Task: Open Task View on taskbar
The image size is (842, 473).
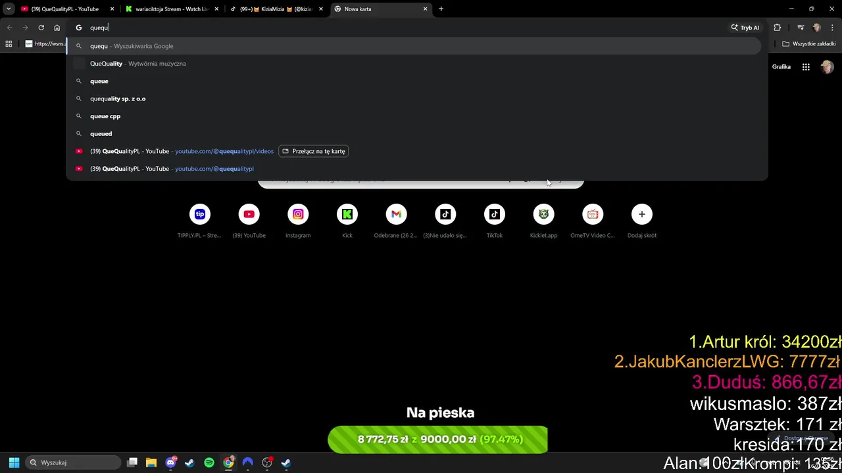Action: [132, 462]
